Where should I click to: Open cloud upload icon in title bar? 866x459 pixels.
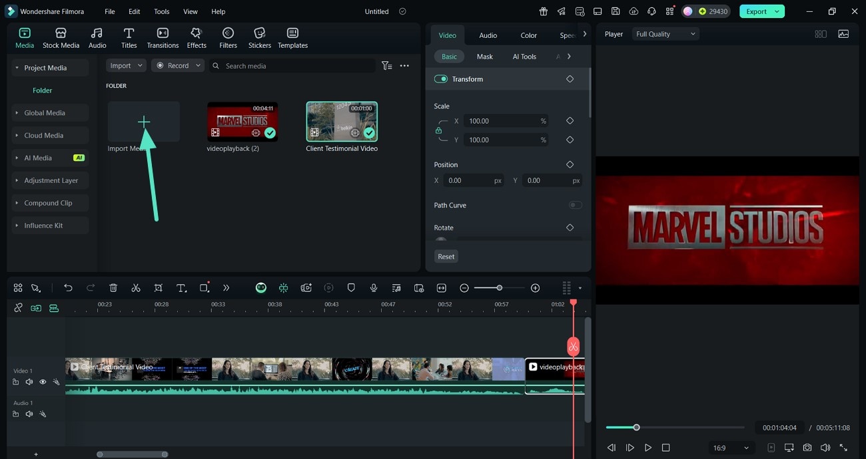pyautogui.click(x=634, y=11)
